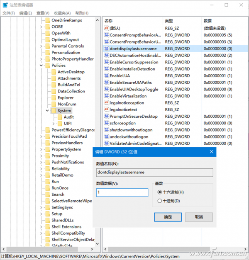Cancel the dialog with 取消 button
The height and width of the screenshot is (260, 249).
coord(199,217)
